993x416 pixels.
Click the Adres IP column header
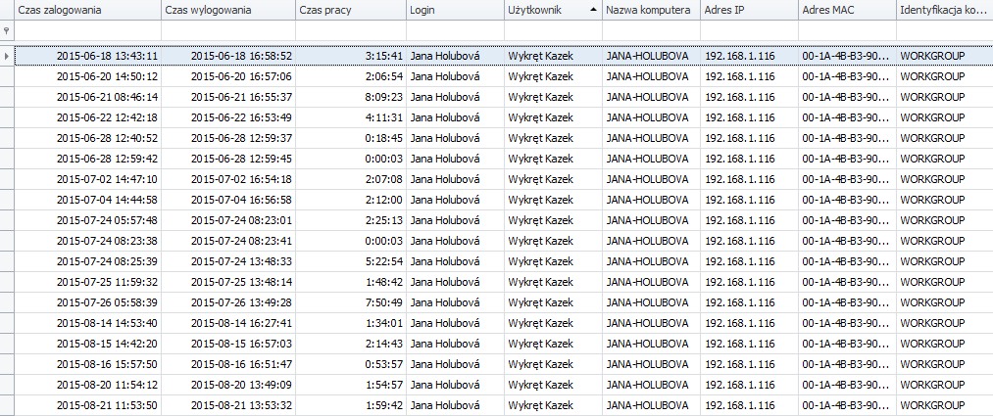pos(750,10)
